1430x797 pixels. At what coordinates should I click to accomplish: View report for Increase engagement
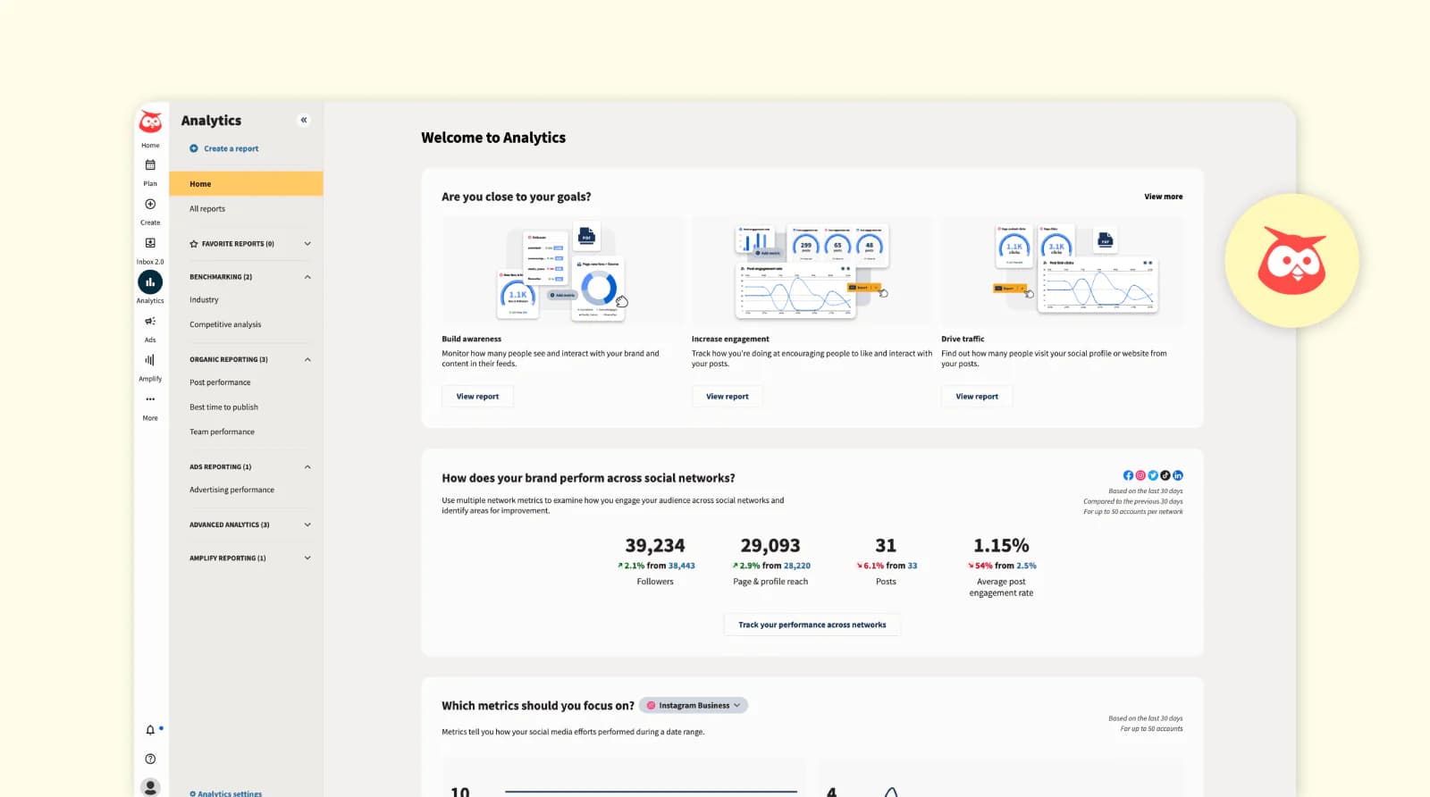[728, 396]
